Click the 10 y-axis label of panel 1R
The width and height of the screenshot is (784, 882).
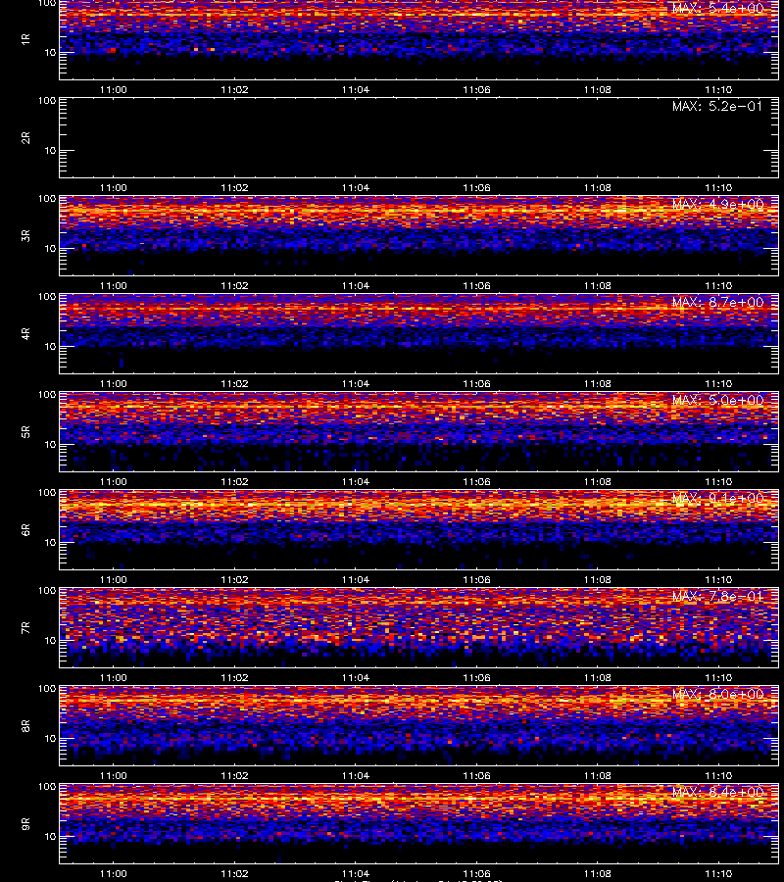pyautogui.click(x=50, y=52)
